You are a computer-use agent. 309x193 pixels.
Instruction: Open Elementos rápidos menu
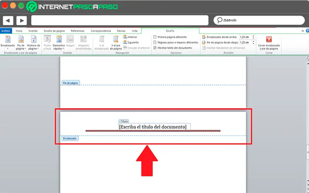59,42
